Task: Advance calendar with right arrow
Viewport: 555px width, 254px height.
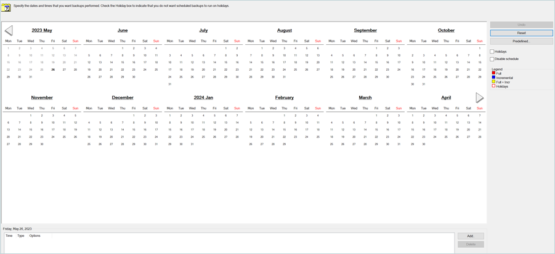Action: coord(479,98)
